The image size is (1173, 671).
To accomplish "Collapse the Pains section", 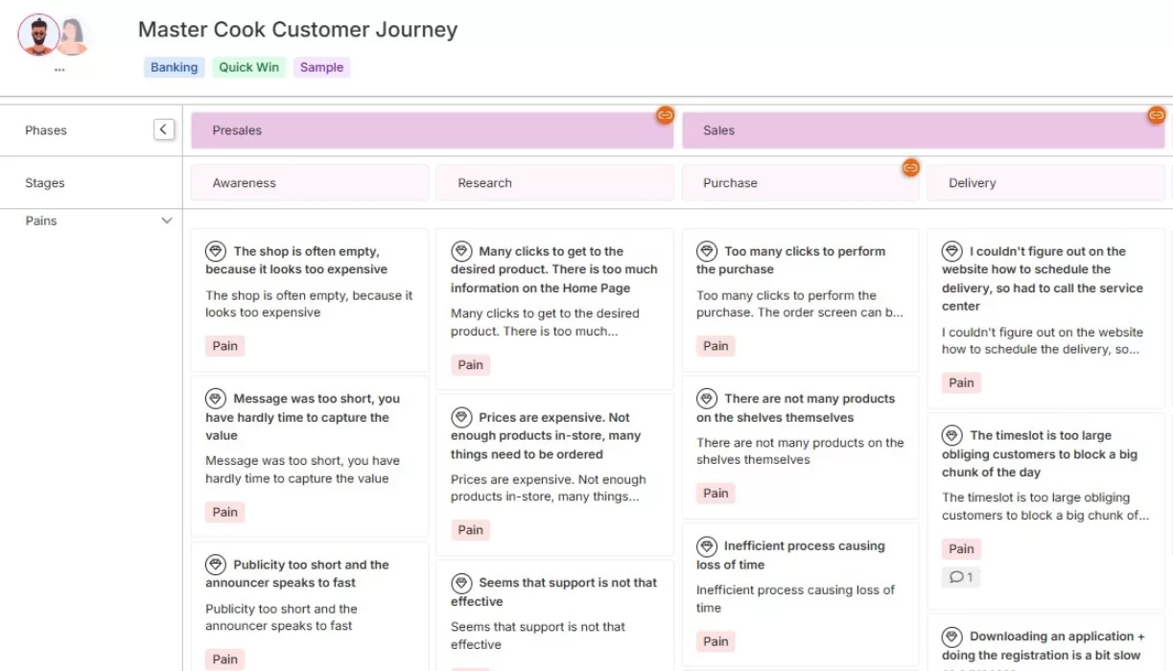I will coord(166,220).
